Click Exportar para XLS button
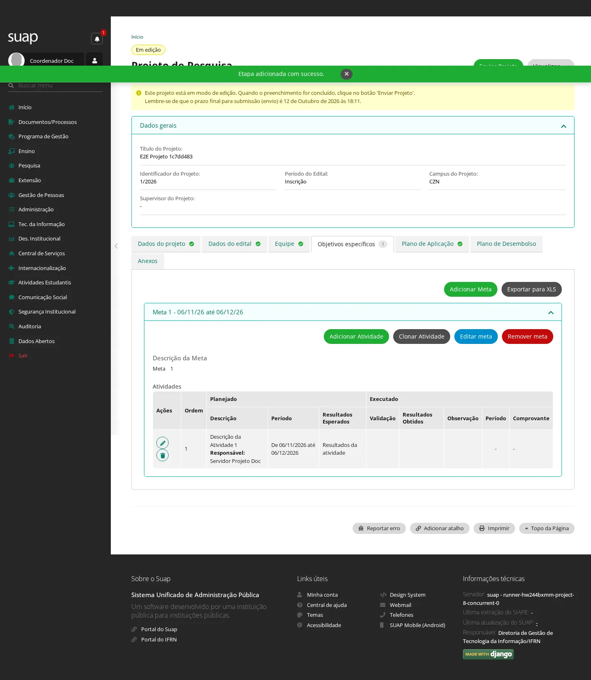Image resolution: width=591 pixels, height=680 pixels. point(531,289)
